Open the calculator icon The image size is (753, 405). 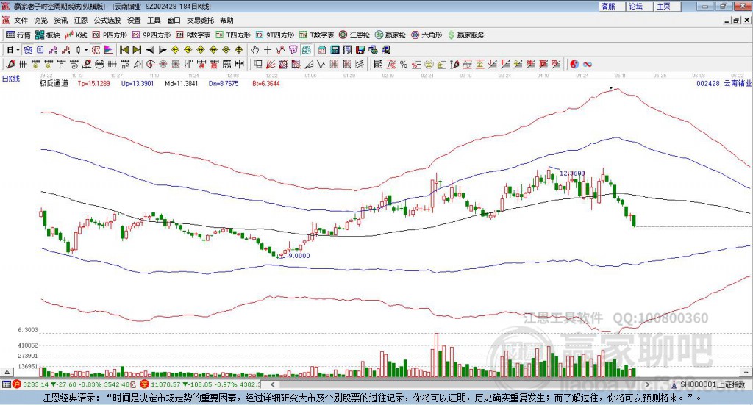pos(335,50)
